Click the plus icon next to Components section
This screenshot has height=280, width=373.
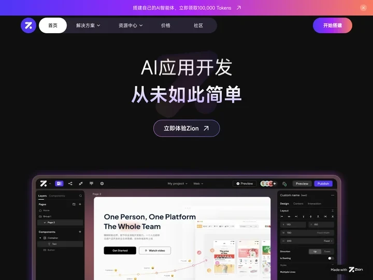click(80, 232)
